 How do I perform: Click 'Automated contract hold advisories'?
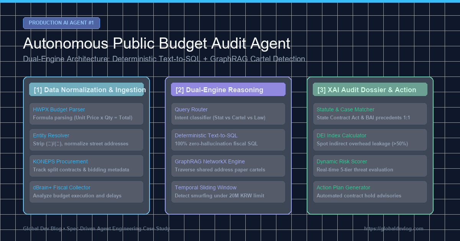(359, 195)
